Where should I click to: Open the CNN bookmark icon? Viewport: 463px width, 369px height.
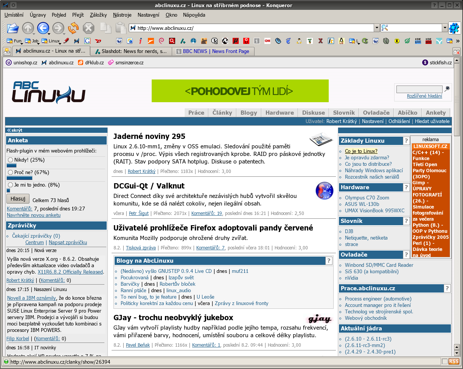click(267, 41)
